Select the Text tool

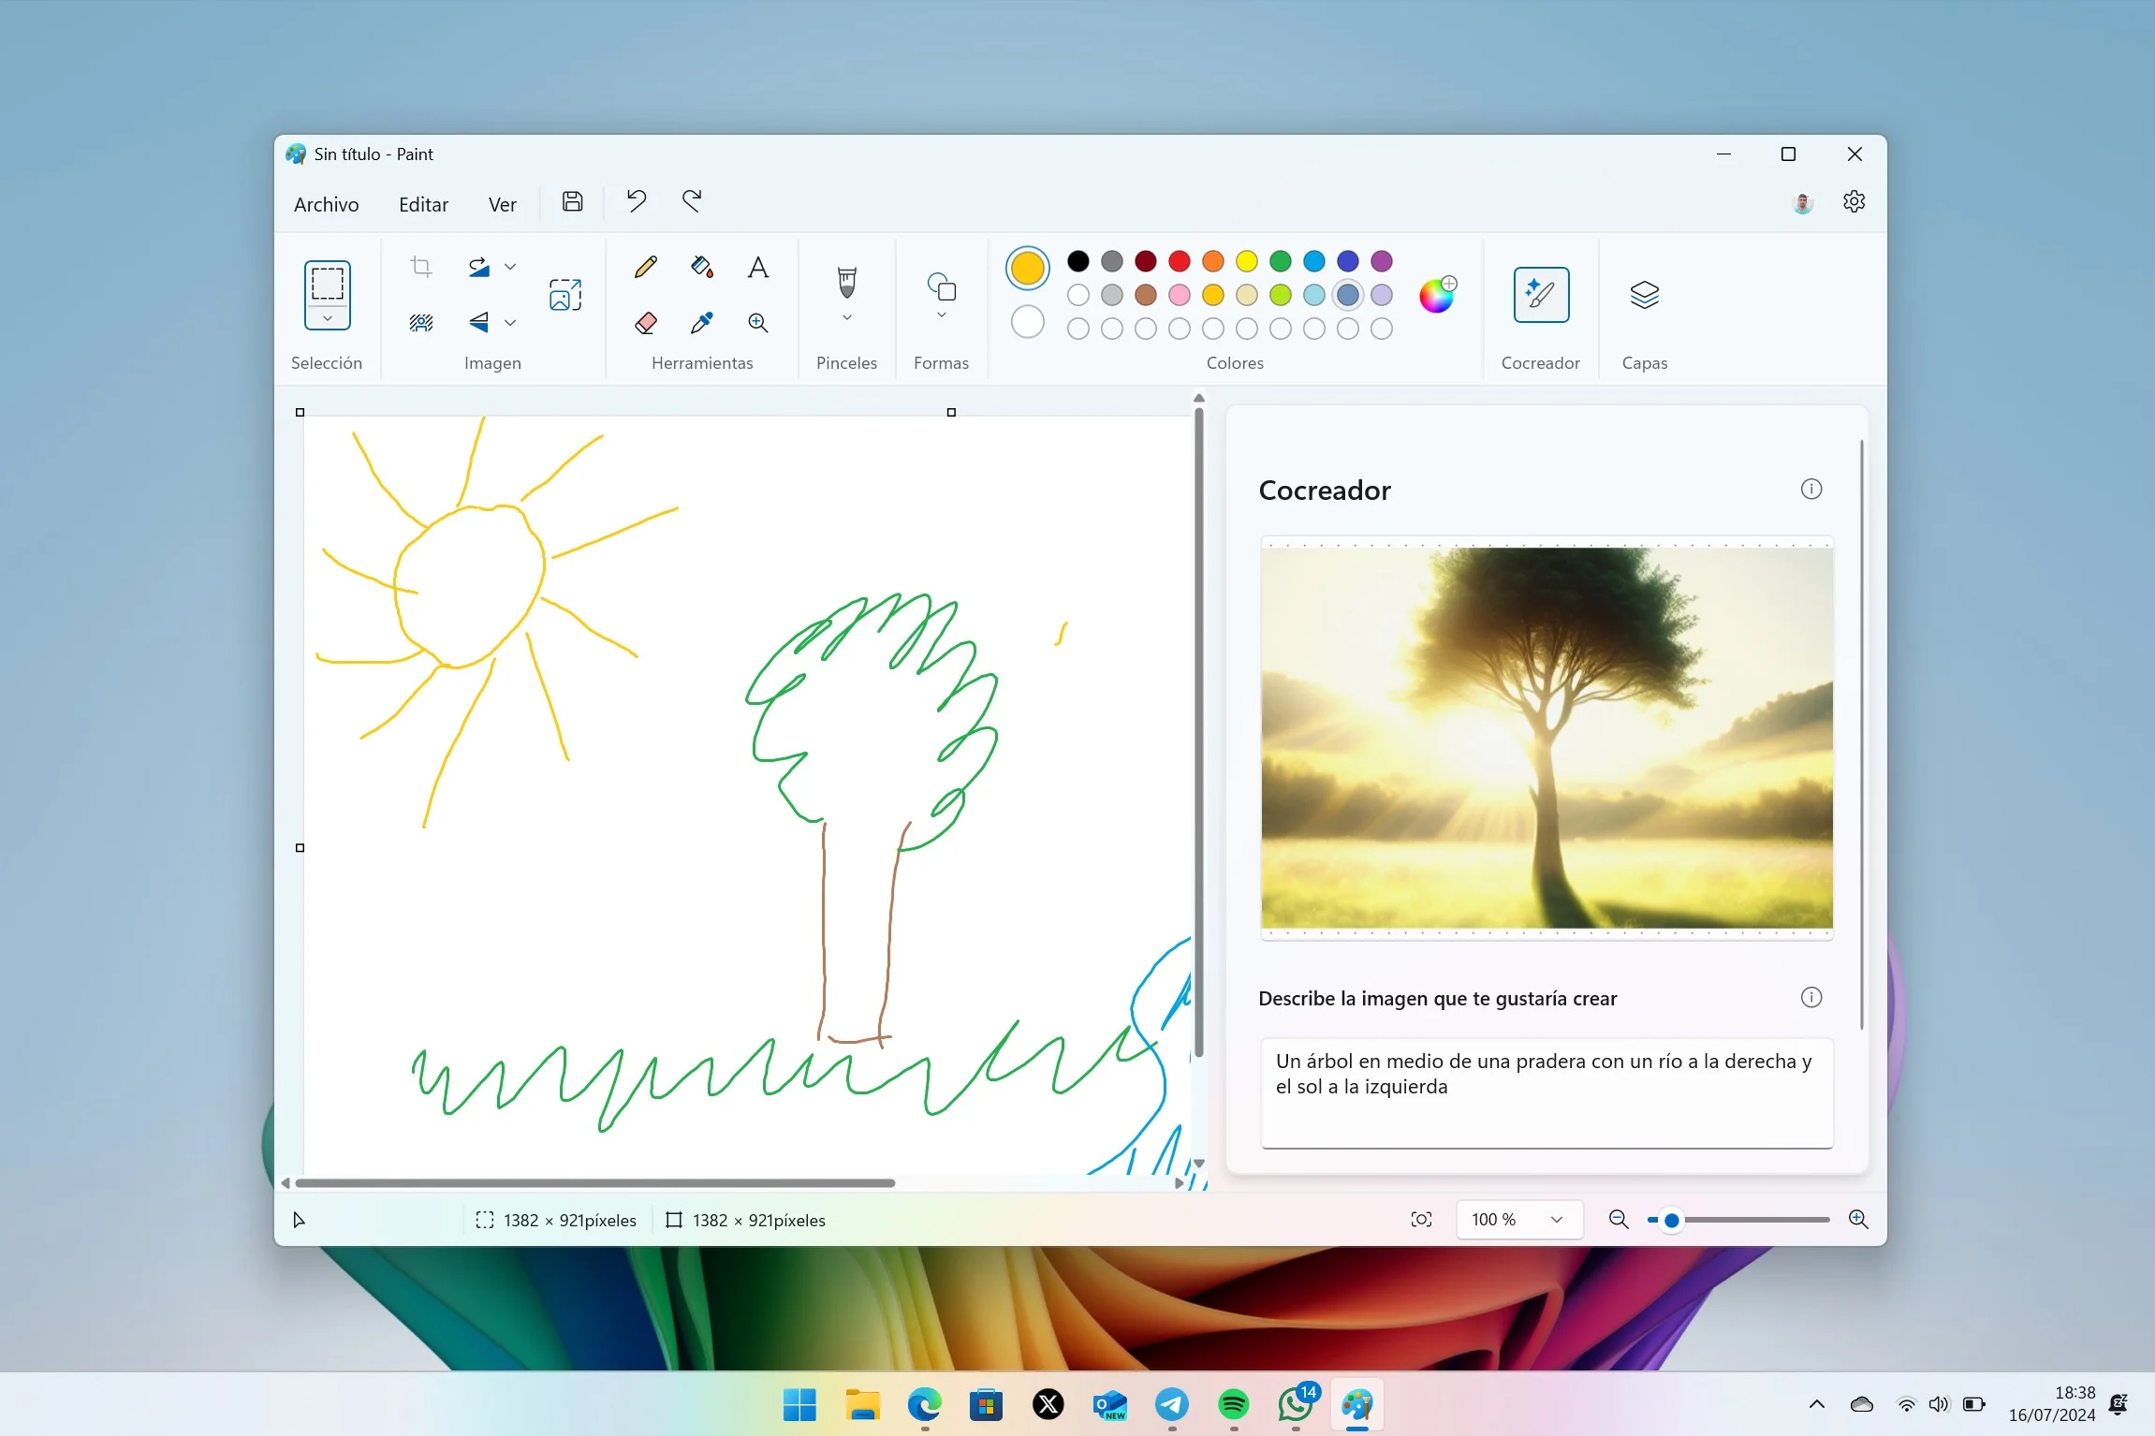(758, 267)
